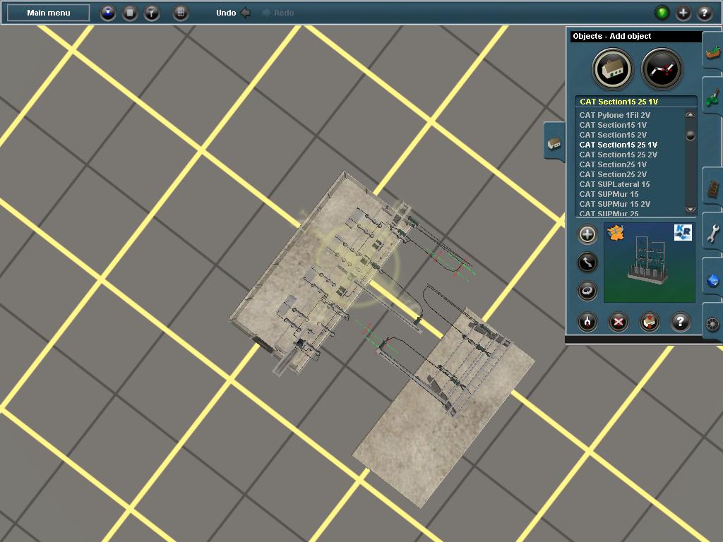
Task: Switch to Objects mode with house icon
Action: (612, 69)
